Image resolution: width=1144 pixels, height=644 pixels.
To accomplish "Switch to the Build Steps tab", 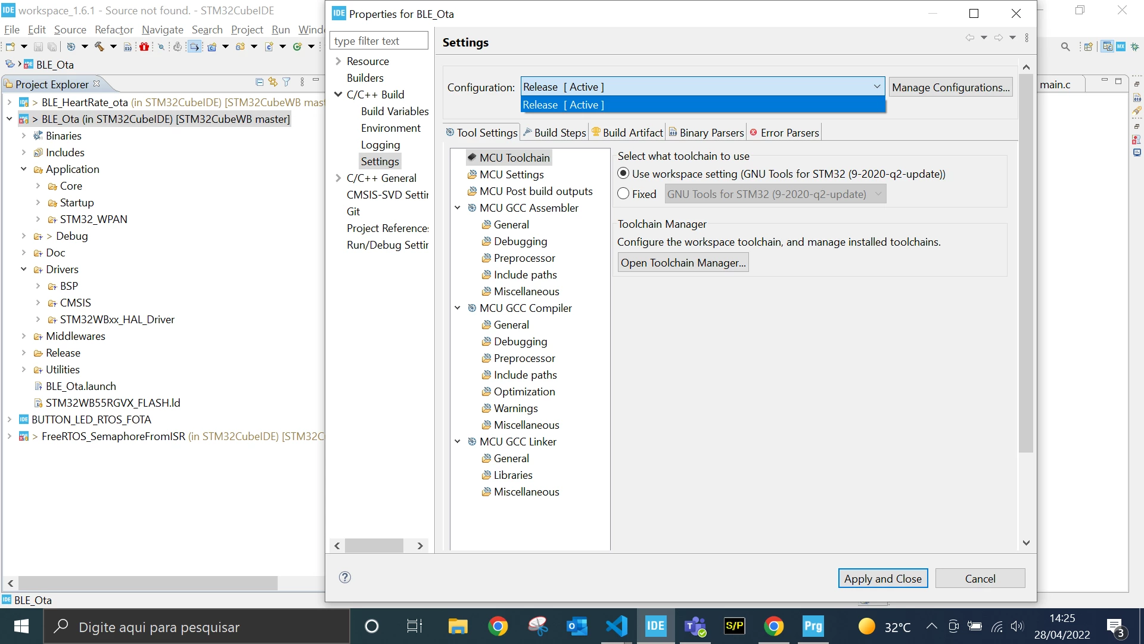I will 554,133.
